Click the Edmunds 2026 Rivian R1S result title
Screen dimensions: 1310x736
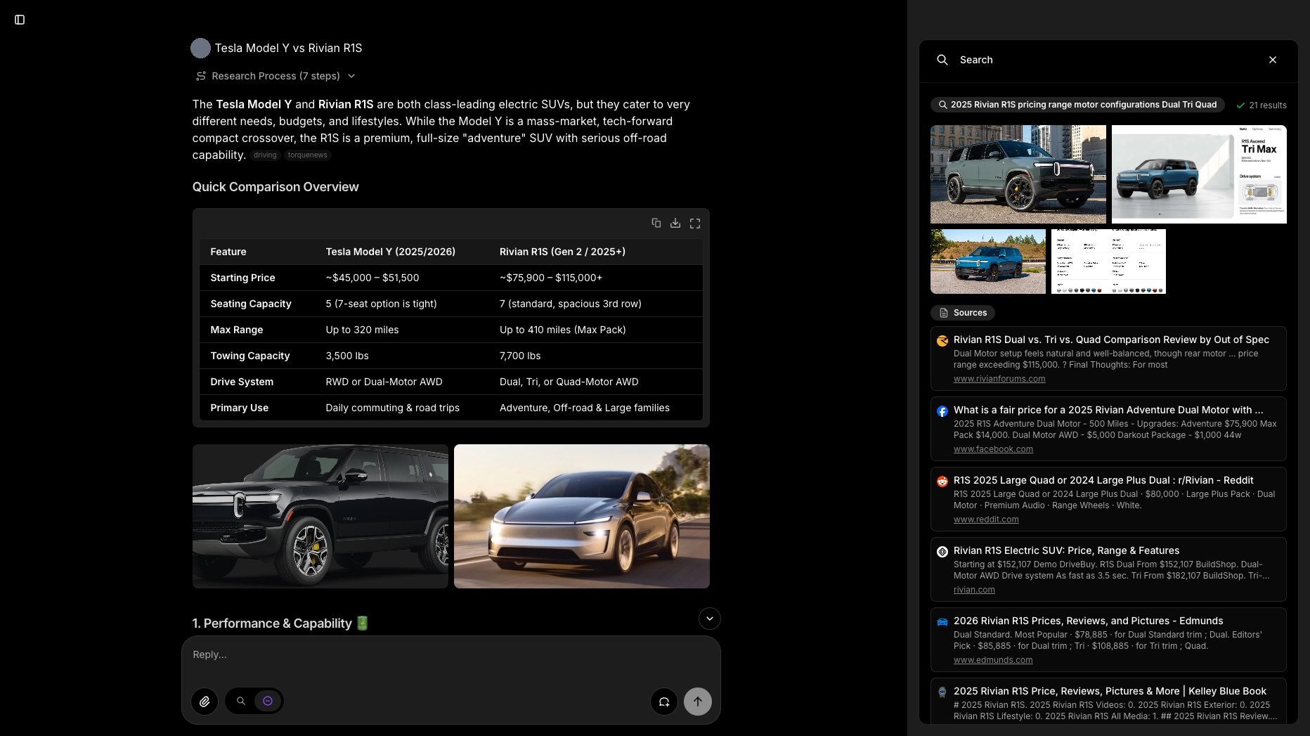tap(1089, 621)
